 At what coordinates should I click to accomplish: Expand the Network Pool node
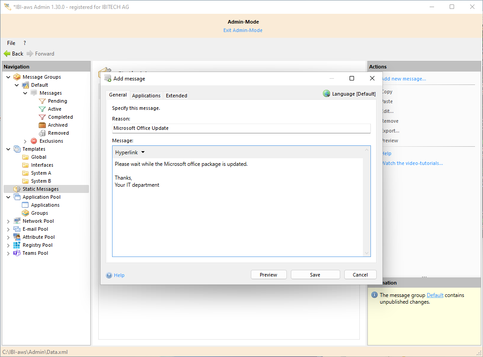tap(8, 221)
